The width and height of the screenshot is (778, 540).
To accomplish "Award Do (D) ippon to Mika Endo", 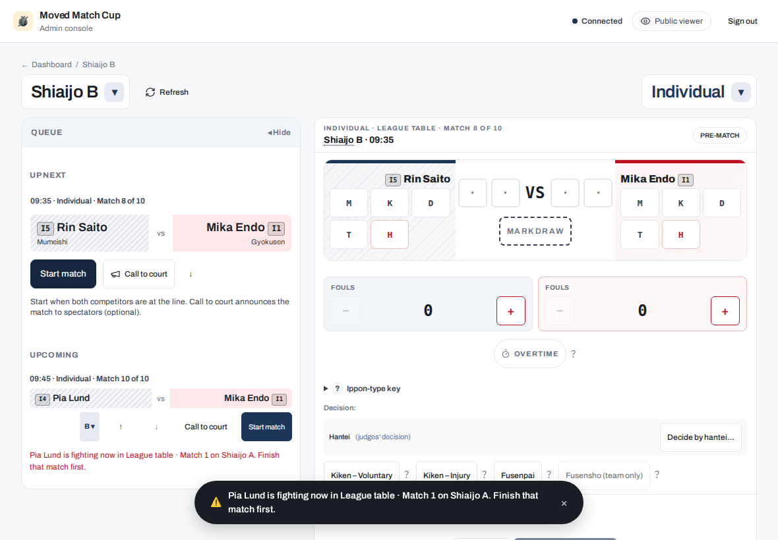I will click(x=722, y=203).
